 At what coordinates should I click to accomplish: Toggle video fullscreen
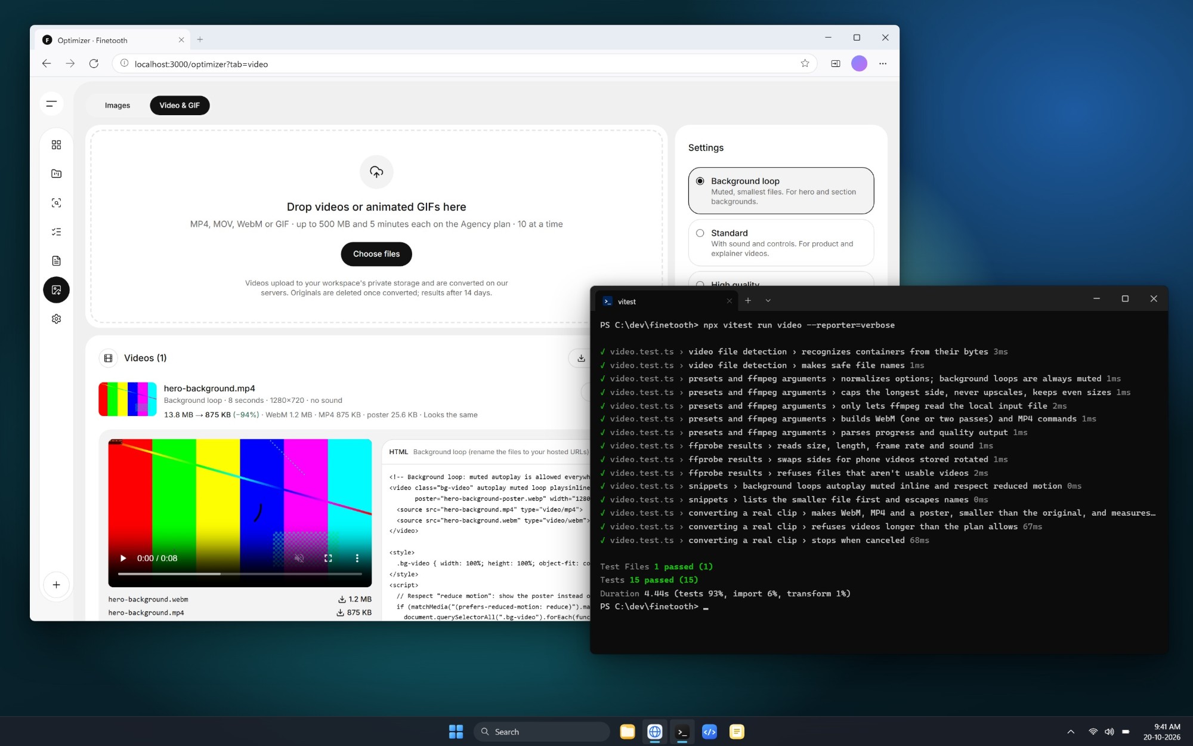(x=328, y=558)
